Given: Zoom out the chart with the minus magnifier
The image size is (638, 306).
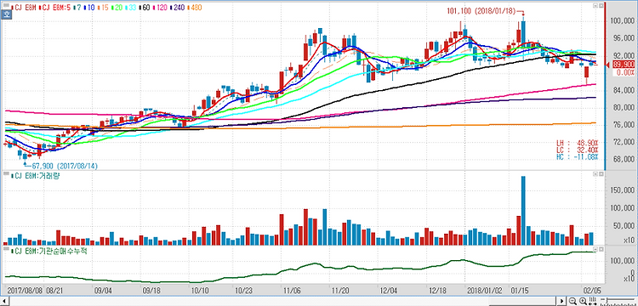Looking at the screenshot, I should point(572,301).
